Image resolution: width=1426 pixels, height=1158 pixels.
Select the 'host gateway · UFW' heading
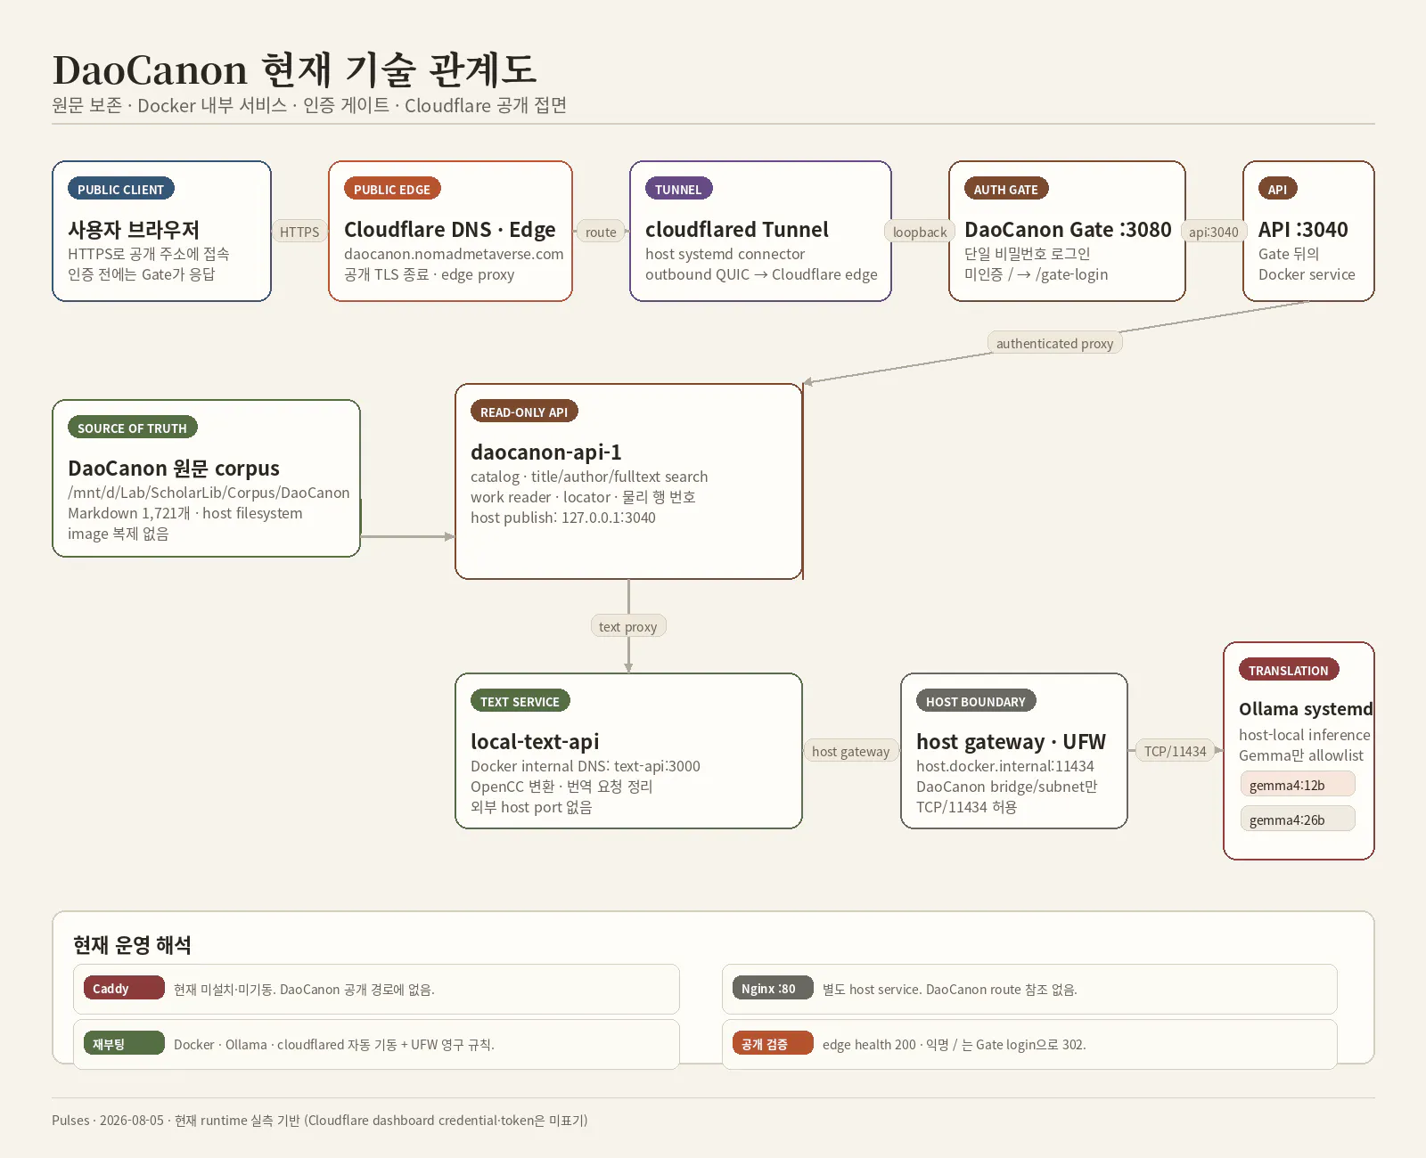tap(1011, 742)
